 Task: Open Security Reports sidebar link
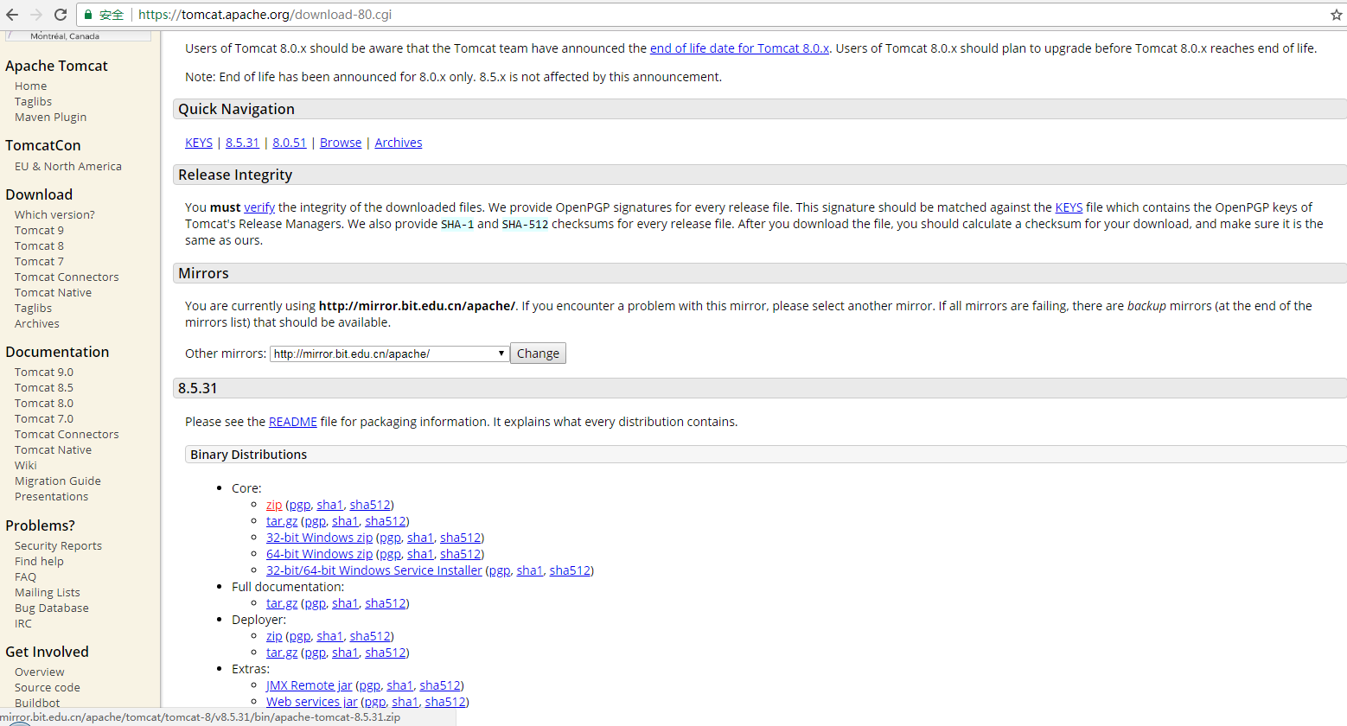pos(58,545)
